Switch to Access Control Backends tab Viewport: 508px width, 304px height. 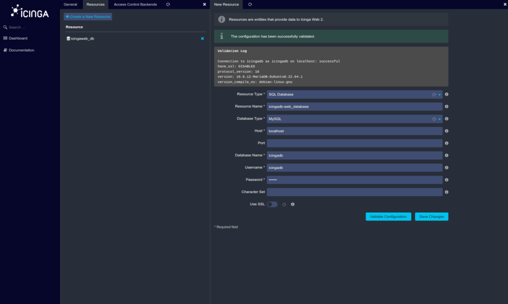point(135,4)
